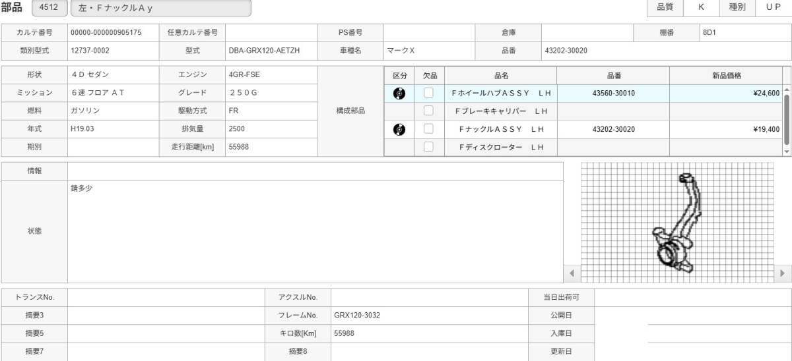
Task: Click the part code field 4512
Action: click(x=49, y=8)
